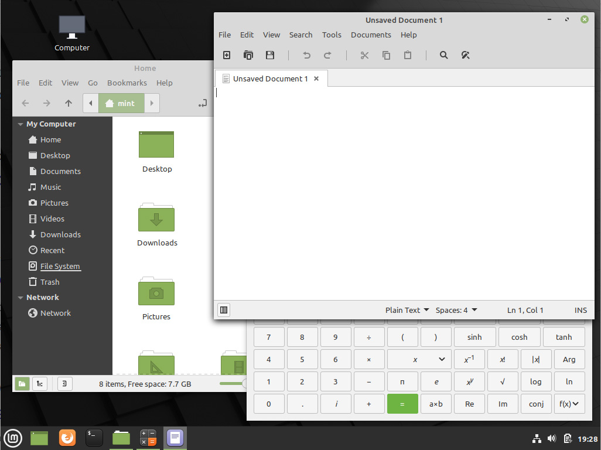Close the Unsaved Document 1 tab
601x450 pixels.
coord(316,79)
